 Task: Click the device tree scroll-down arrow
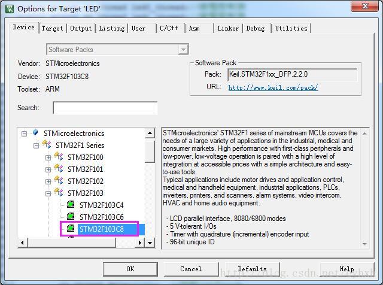[x=150, y=242]
